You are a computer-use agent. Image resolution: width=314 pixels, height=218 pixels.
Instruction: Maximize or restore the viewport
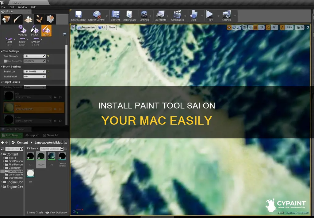coord(308,27)
